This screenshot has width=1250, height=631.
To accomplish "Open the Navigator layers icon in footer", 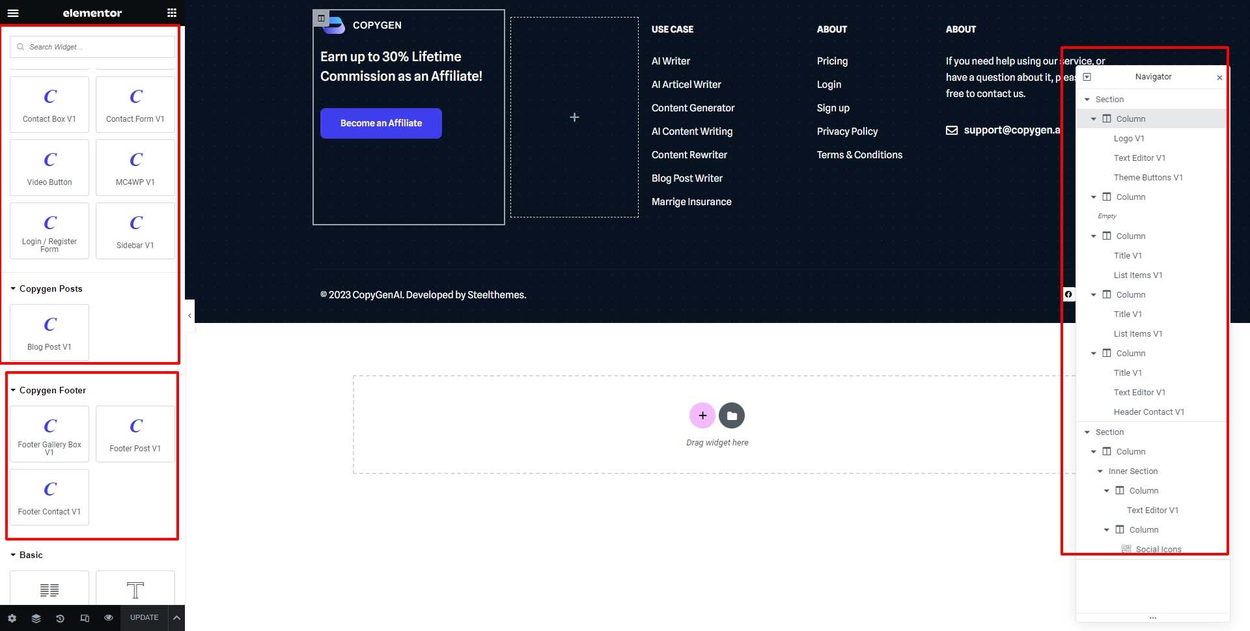I will (36, 618).
